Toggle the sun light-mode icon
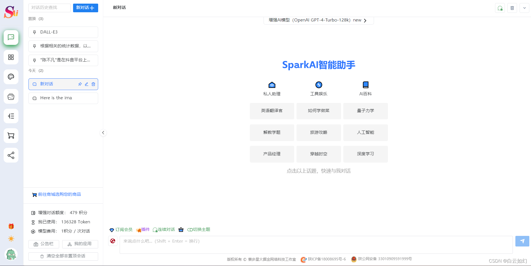Viewport: 531px width, 266px height. [x=11, y=239]
